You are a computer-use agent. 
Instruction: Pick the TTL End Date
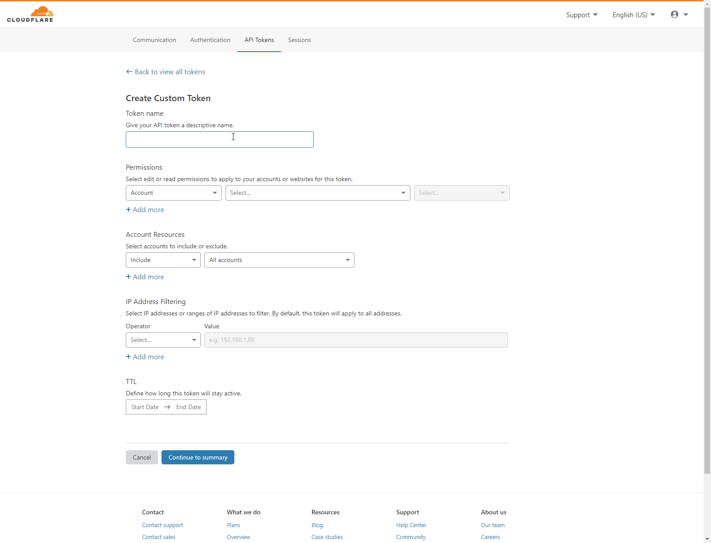coord(188,407)
